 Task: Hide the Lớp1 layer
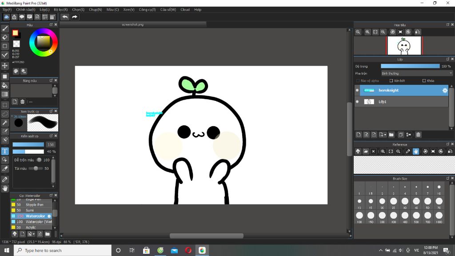(357, 102)
